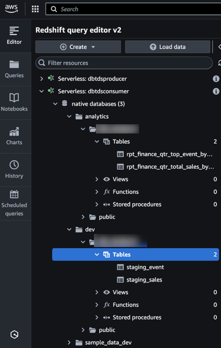The image size is (221, 348).
Task: Click the public folder icon under analytics
Action: click(92, 217)
